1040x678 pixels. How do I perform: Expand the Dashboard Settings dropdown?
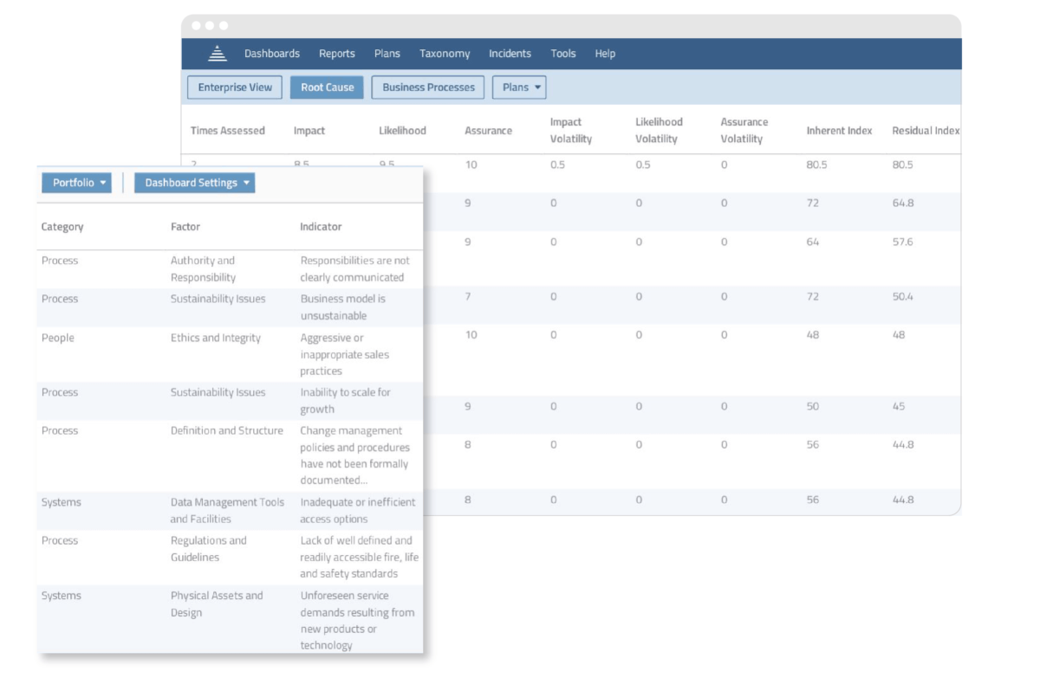coord(195,183)
